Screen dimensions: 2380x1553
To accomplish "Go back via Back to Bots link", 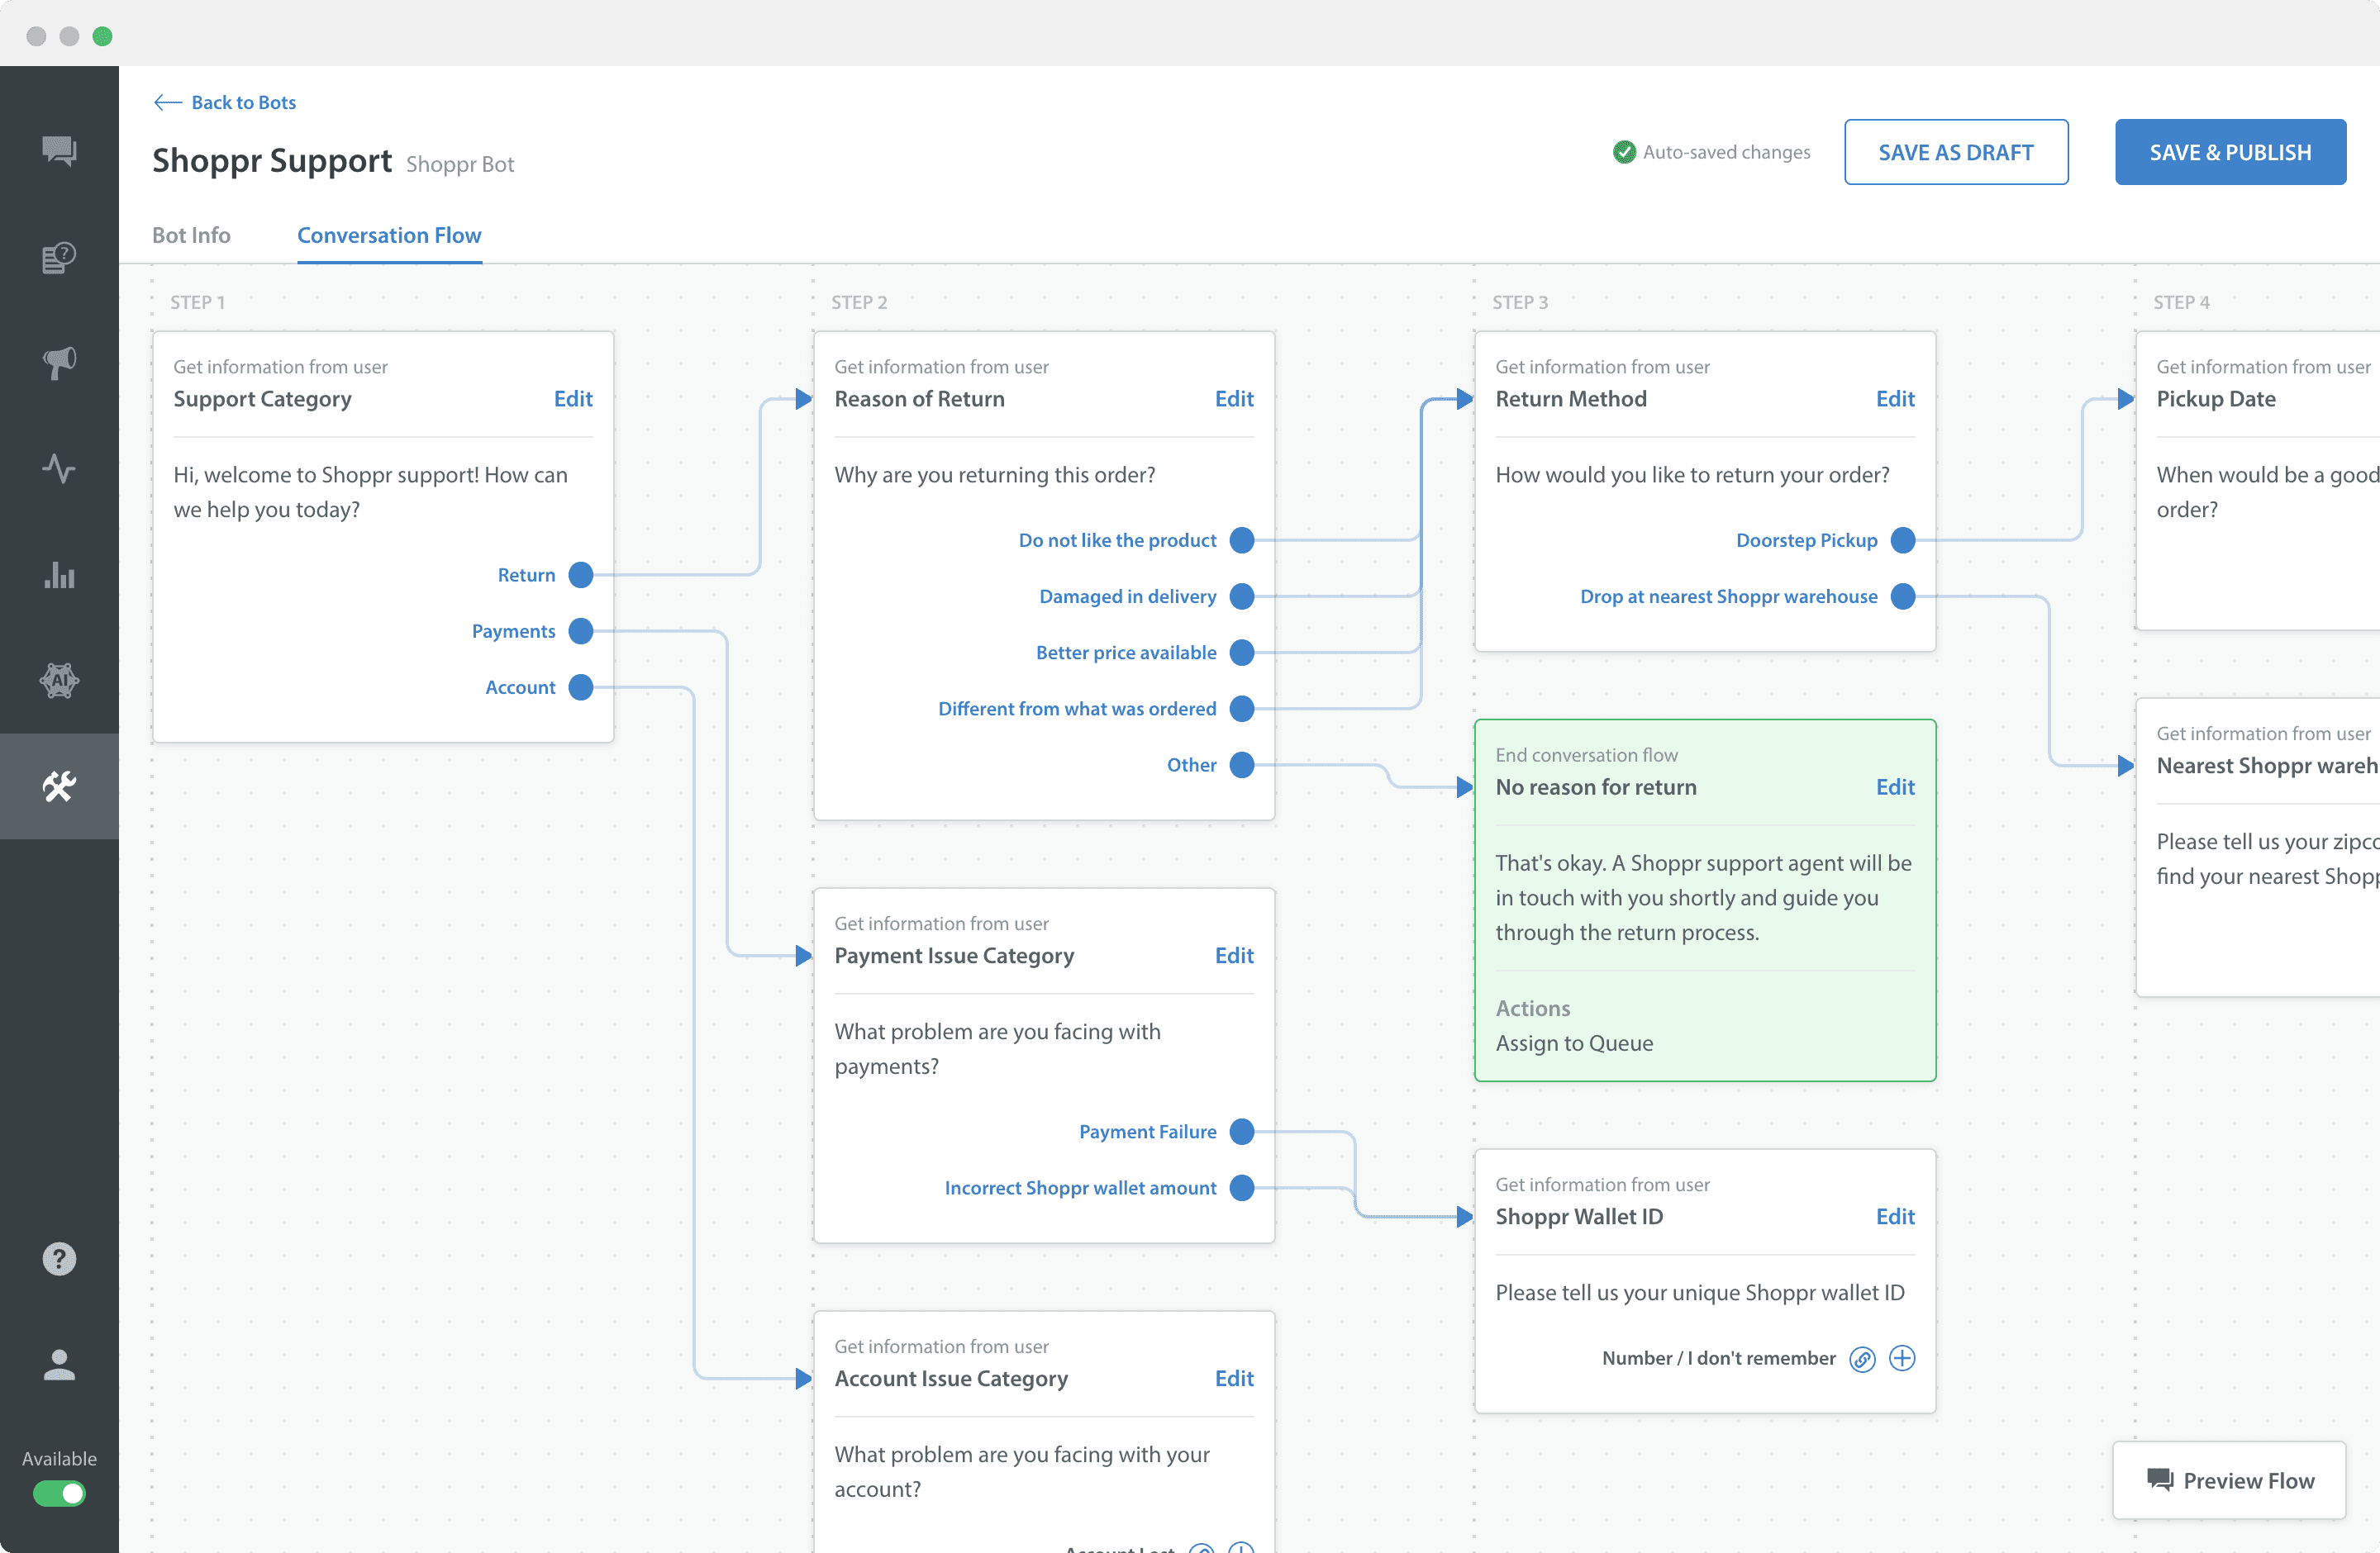I will pos(243,102).
